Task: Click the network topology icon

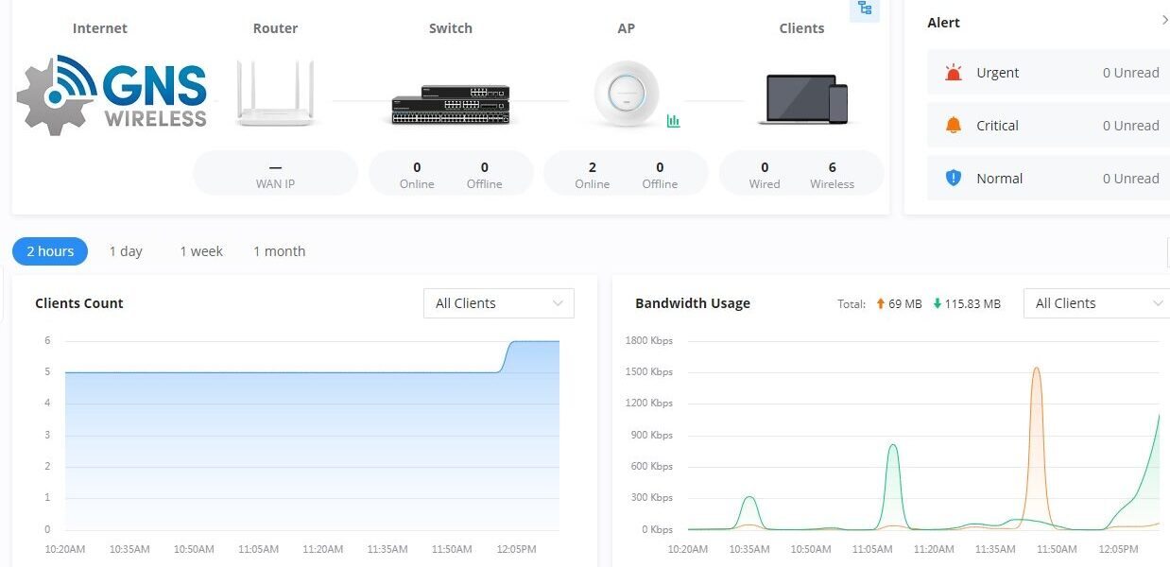Action: [865, 9]
